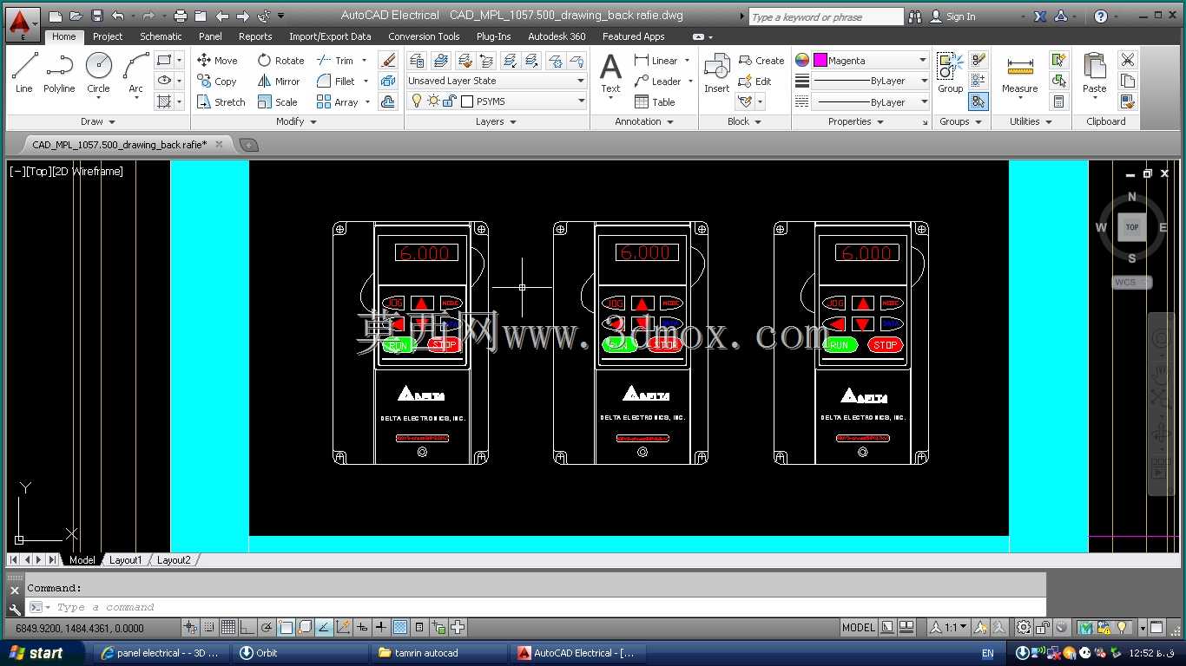
Task: Activate the Trim command
Action: click(335, 61)
